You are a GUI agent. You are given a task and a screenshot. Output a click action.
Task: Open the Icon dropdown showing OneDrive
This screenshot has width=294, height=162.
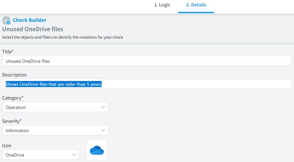click(x=41, y=155)
